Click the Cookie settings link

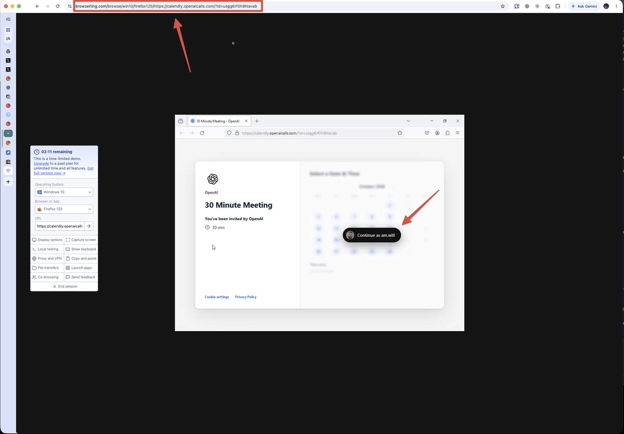coord(217,297)
